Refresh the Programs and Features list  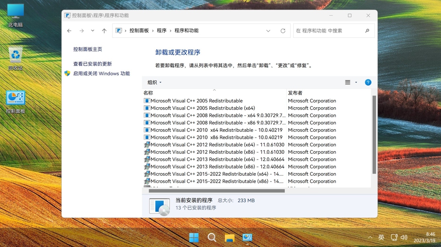click(x=283, y=31)
